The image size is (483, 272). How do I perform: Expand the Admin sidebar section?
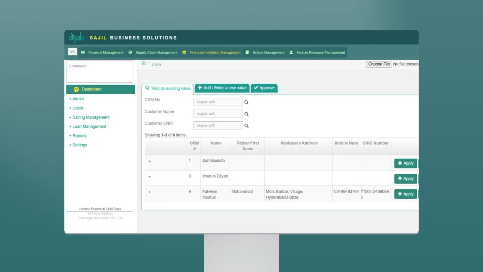click(76, 99)
